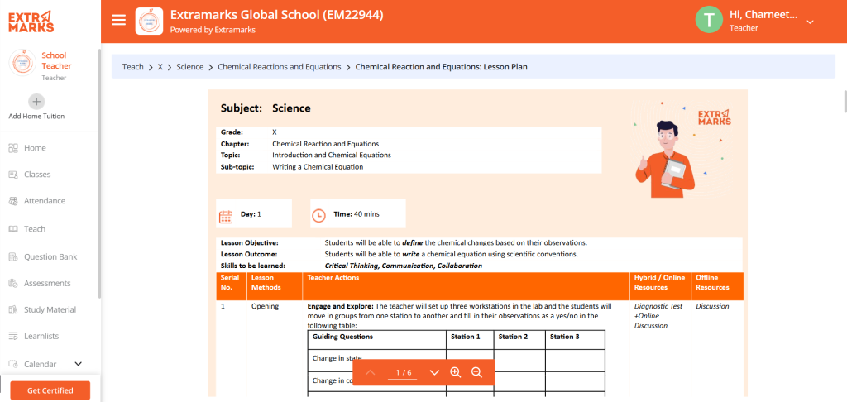Click the Calendar sidebar icon
Screen dimensions: 847x402
[13, 364]
